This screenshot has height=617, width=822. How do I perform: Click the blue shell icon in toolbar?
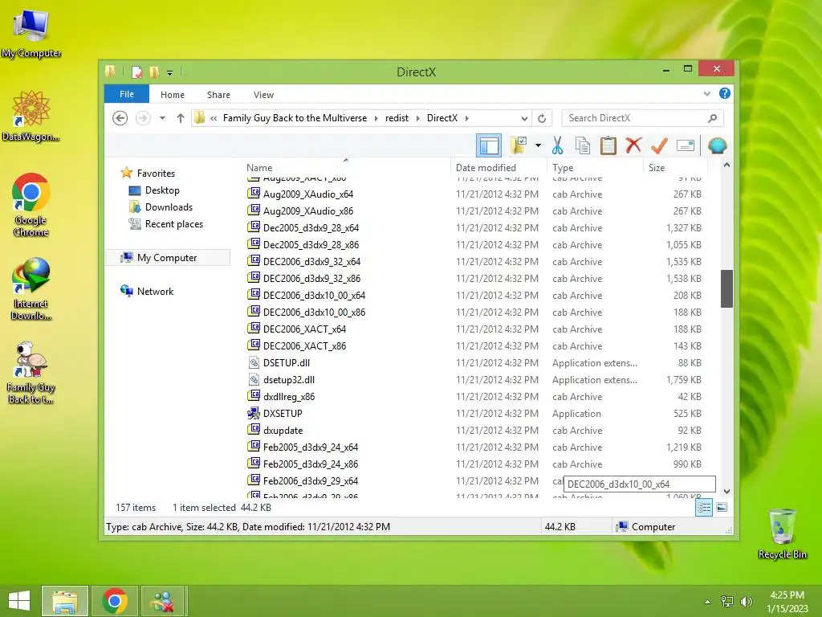pyautogui.click(x=717, y=145)
